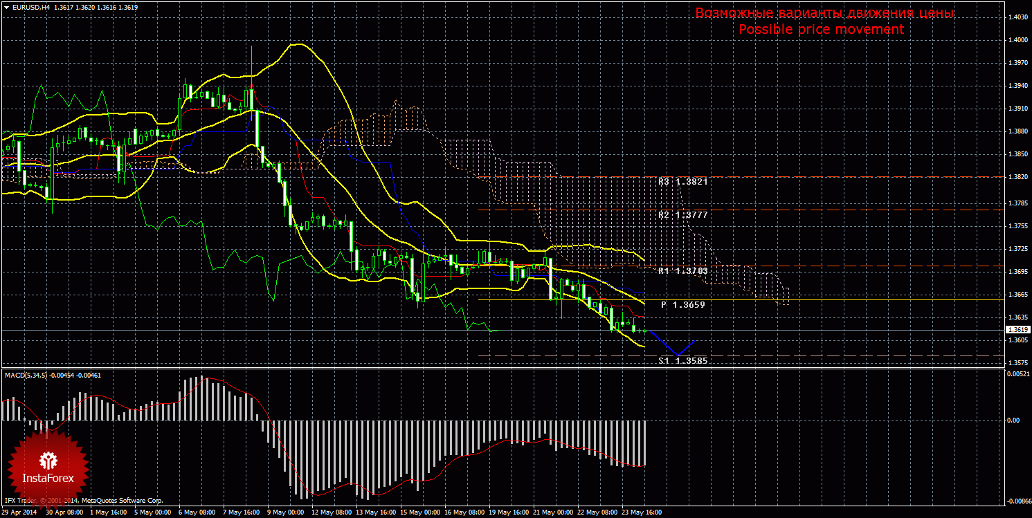Click the 7 May 16:00 time axis label
The height and width of the screenshot is (518, 1032).
[x=241, y=513]
